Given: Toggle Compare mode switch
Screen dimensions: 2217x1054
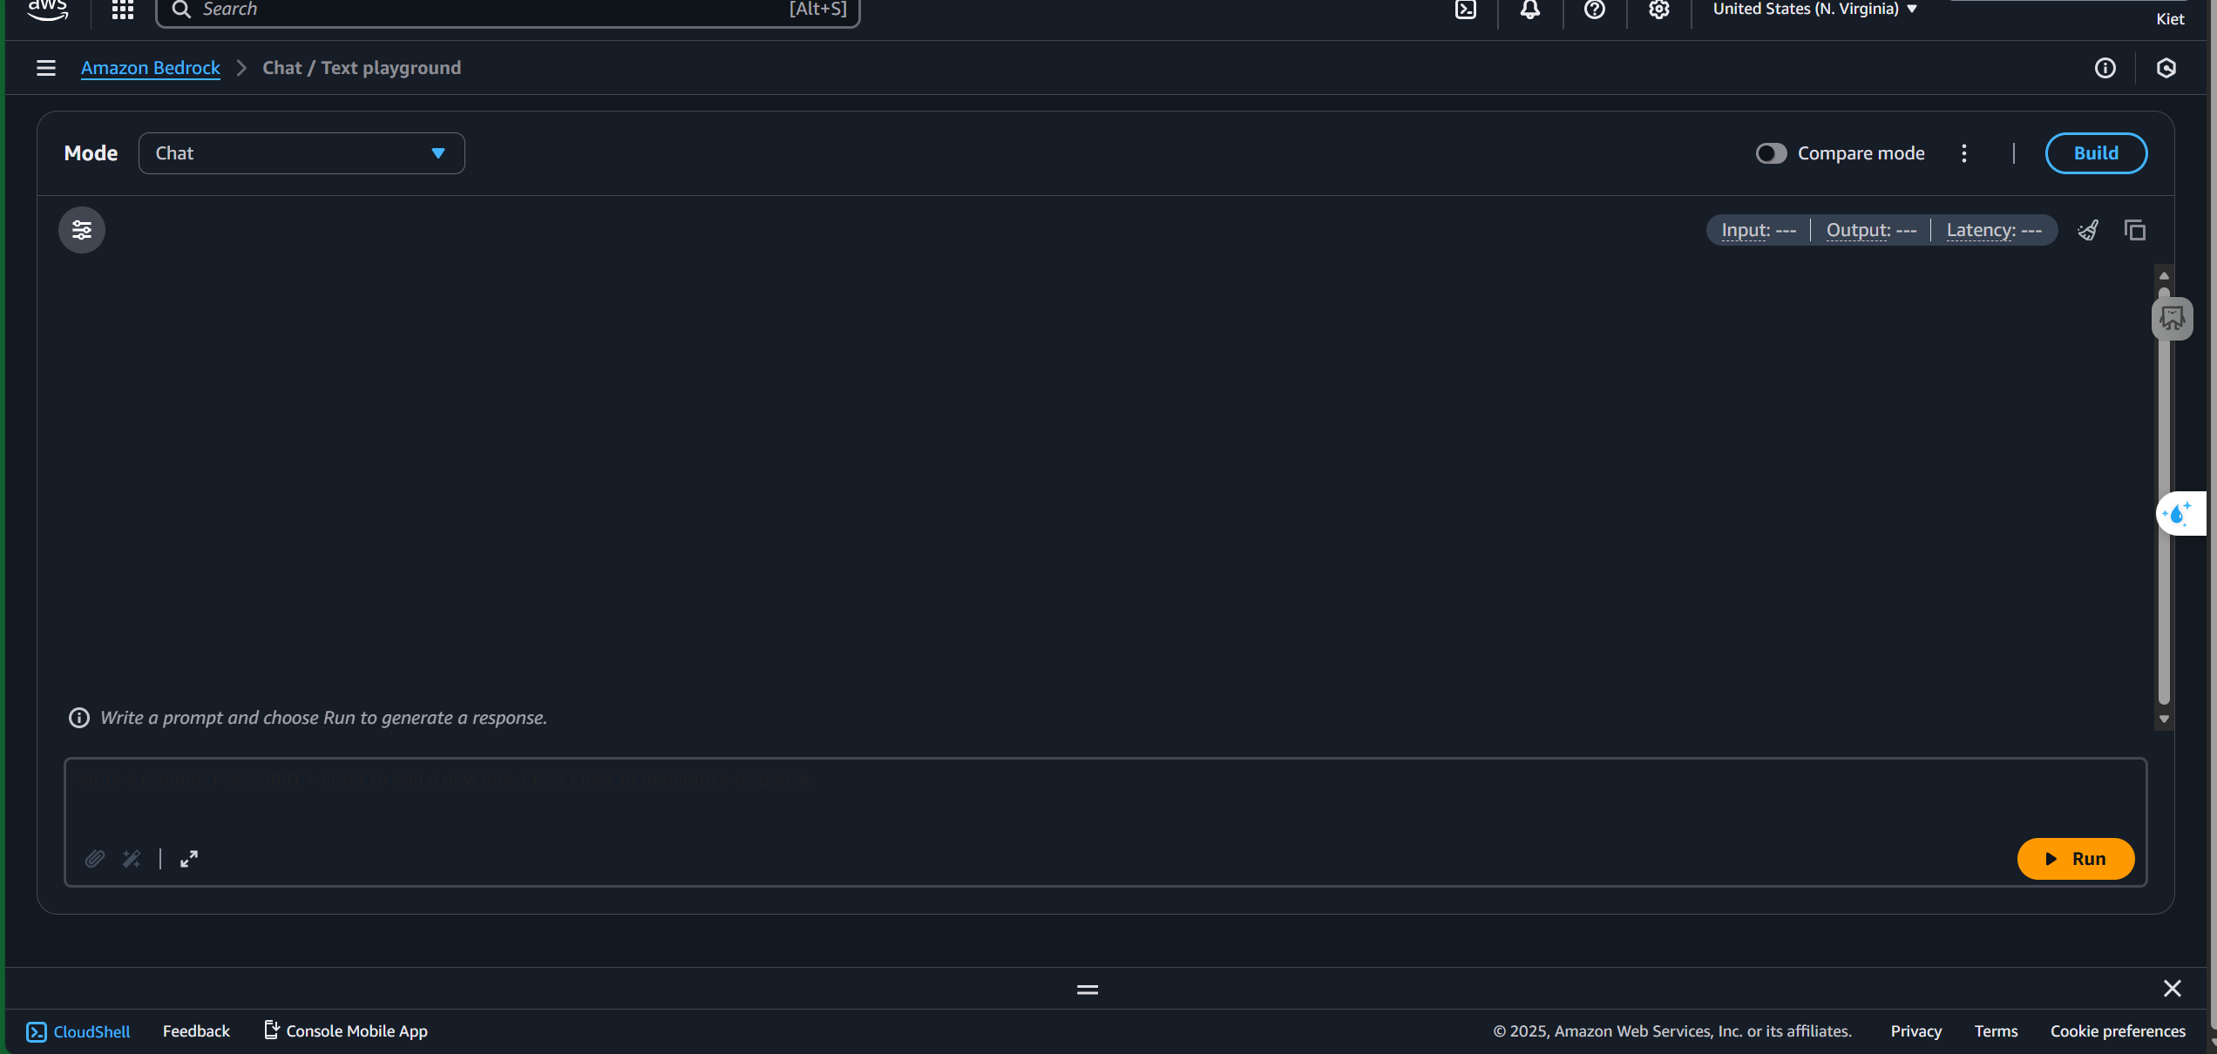Looking at the screenshot, I should click(x=1771, y=153).
